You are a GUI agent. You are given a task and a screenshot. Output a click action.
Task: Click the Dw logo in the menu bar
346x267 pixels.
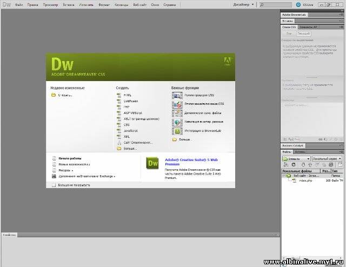pos(6,4)
